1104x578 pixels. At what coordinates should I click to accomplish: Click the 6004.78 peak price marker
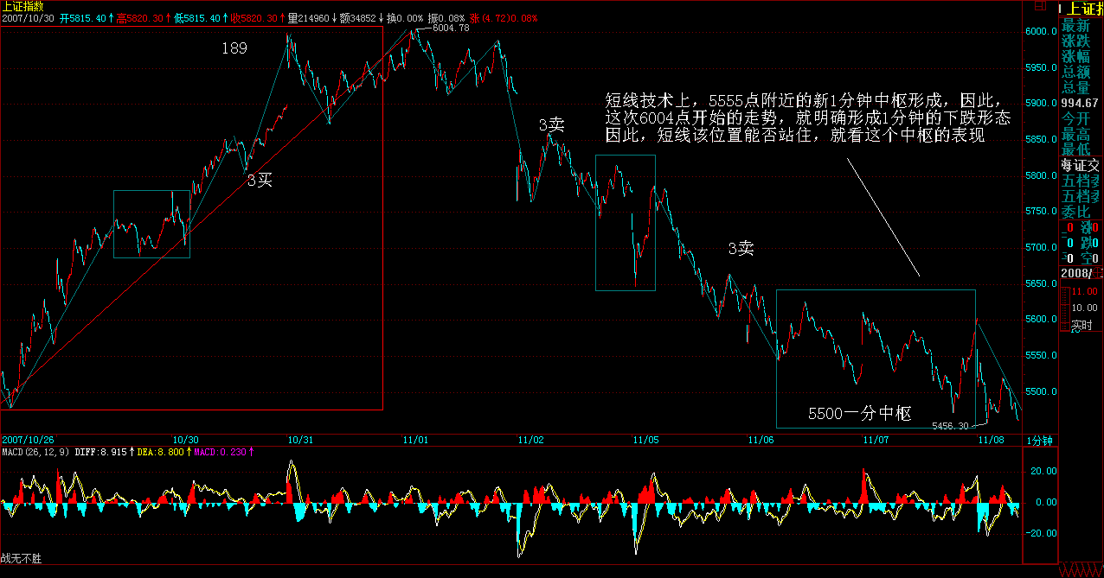pos(450,28)
